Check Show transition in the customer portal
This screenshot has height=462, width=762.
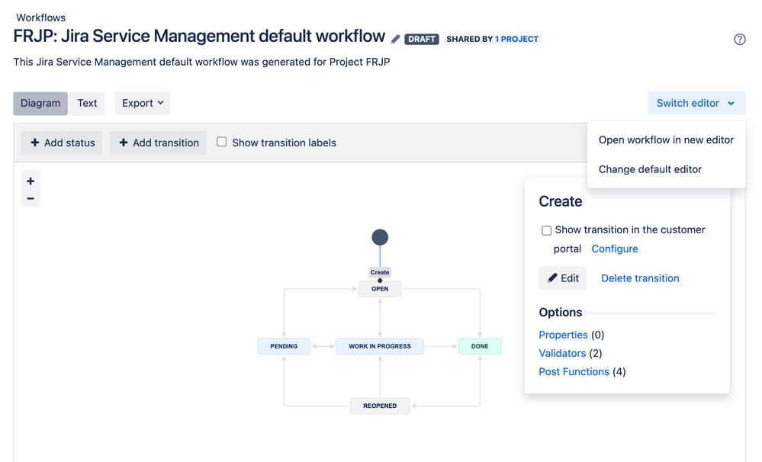(546, 230)
